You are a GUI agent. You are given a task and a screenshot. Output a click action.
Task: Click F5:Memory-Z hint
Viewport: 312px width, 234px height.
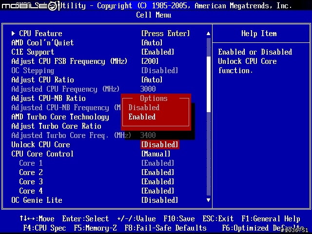[x=96, y=228]
